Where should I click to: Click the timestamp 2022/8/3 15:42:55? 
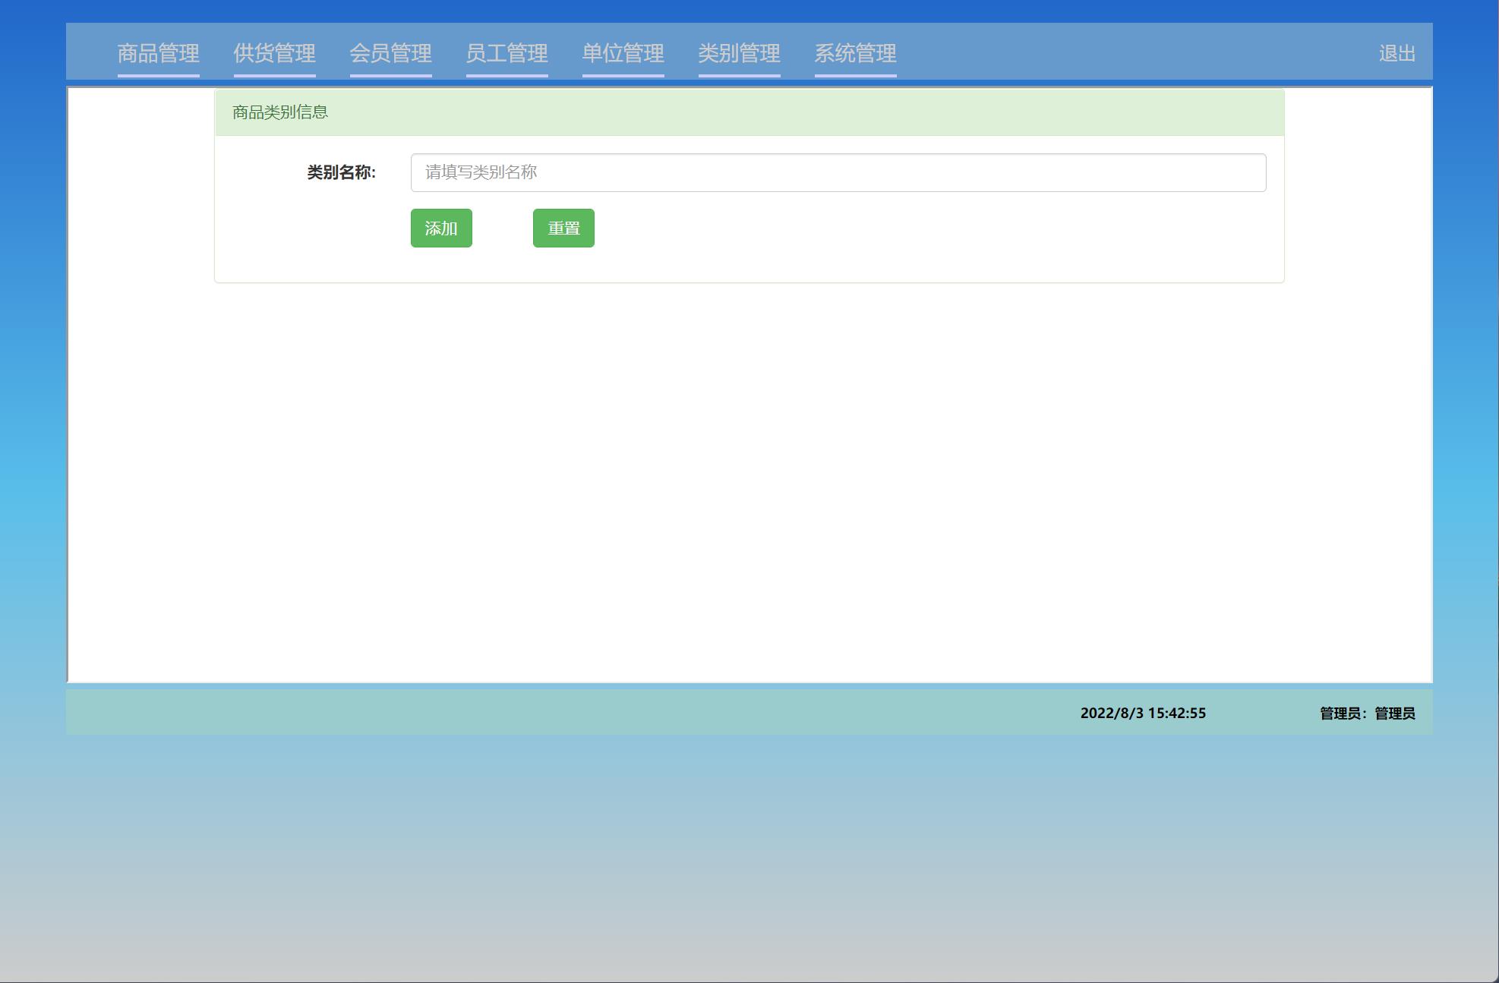click(x=1144, y=714)
